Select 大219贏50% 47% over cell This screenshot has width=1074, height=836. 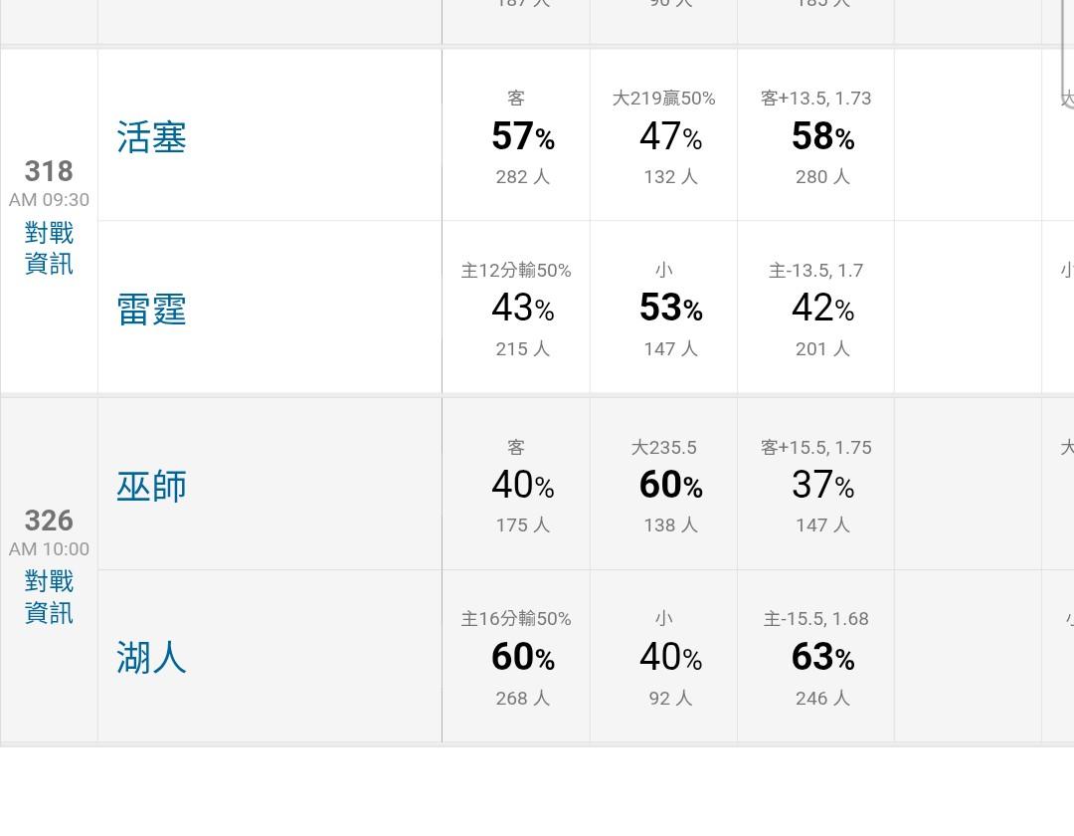(663, 136)
